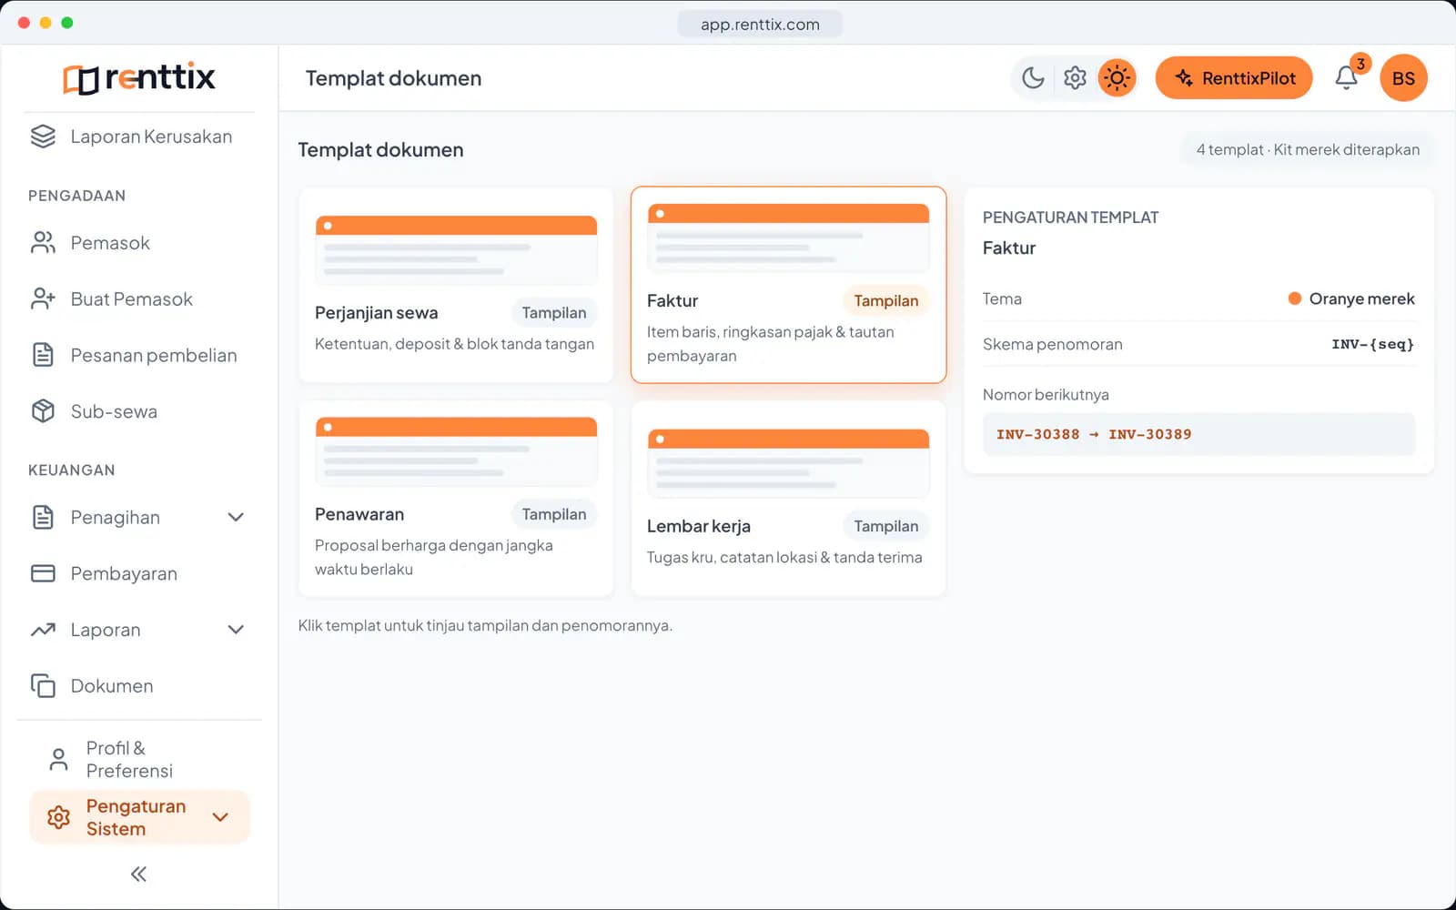1456x910 pixels.
Task: Open Sub-sewa menu item
Action: (x=138, y=411)
